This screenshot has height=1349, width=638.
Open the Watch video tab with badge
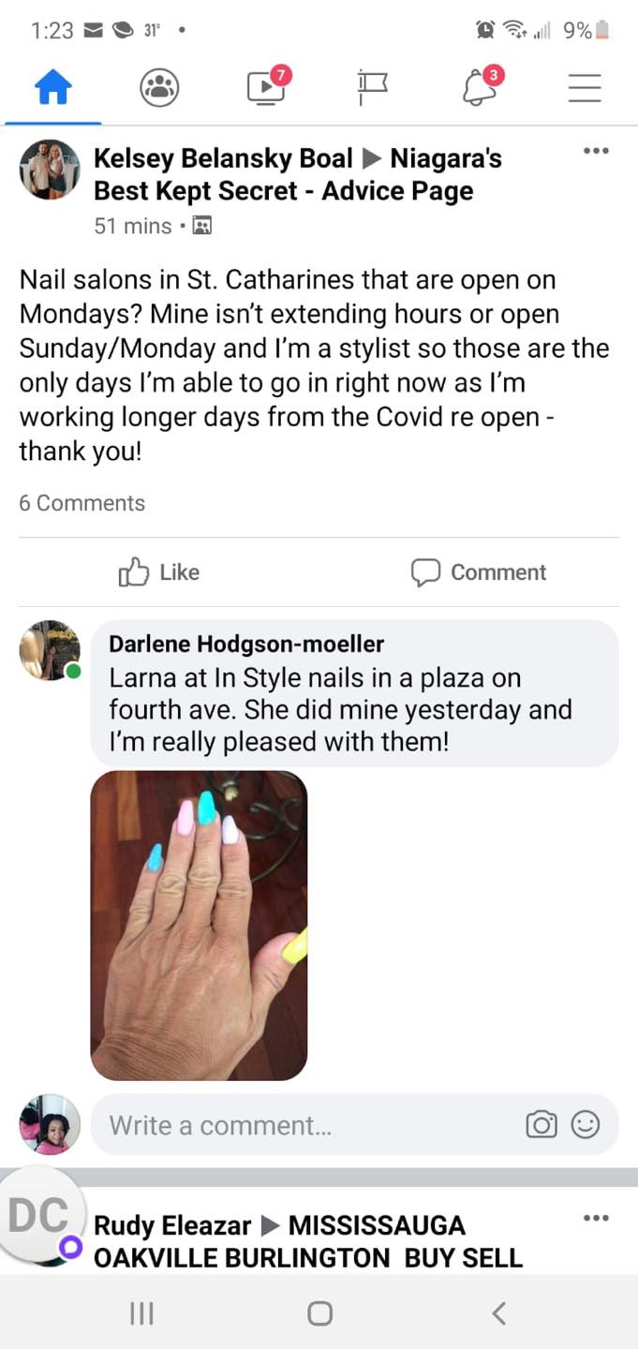[x=268, y=85]
